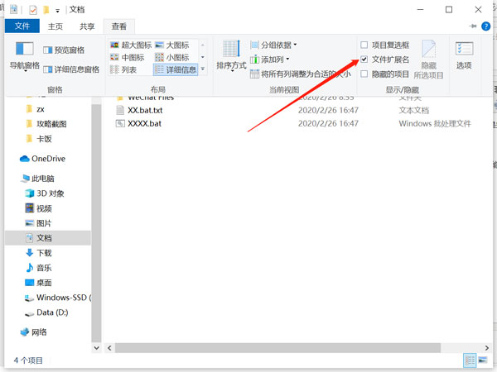Click Size all columns to fit button
The width and height of the screenshot is (497, 372).
[300, 74]
